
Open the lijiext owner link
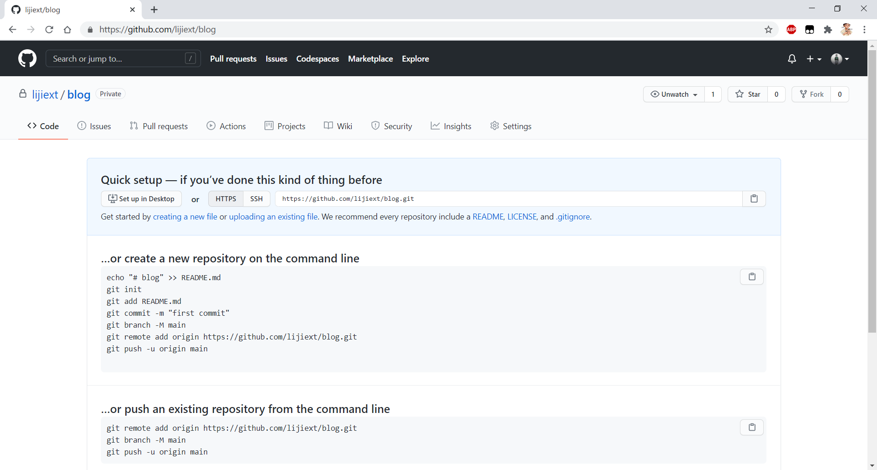point(45,94)
